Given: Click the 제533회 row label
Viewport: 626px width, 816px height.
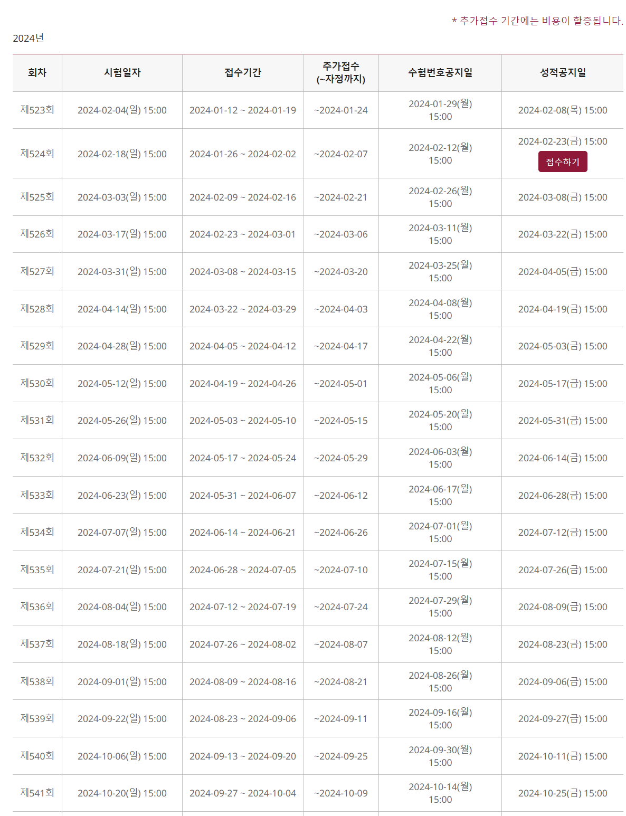Looking at the screenshot, I should point(37,495).
